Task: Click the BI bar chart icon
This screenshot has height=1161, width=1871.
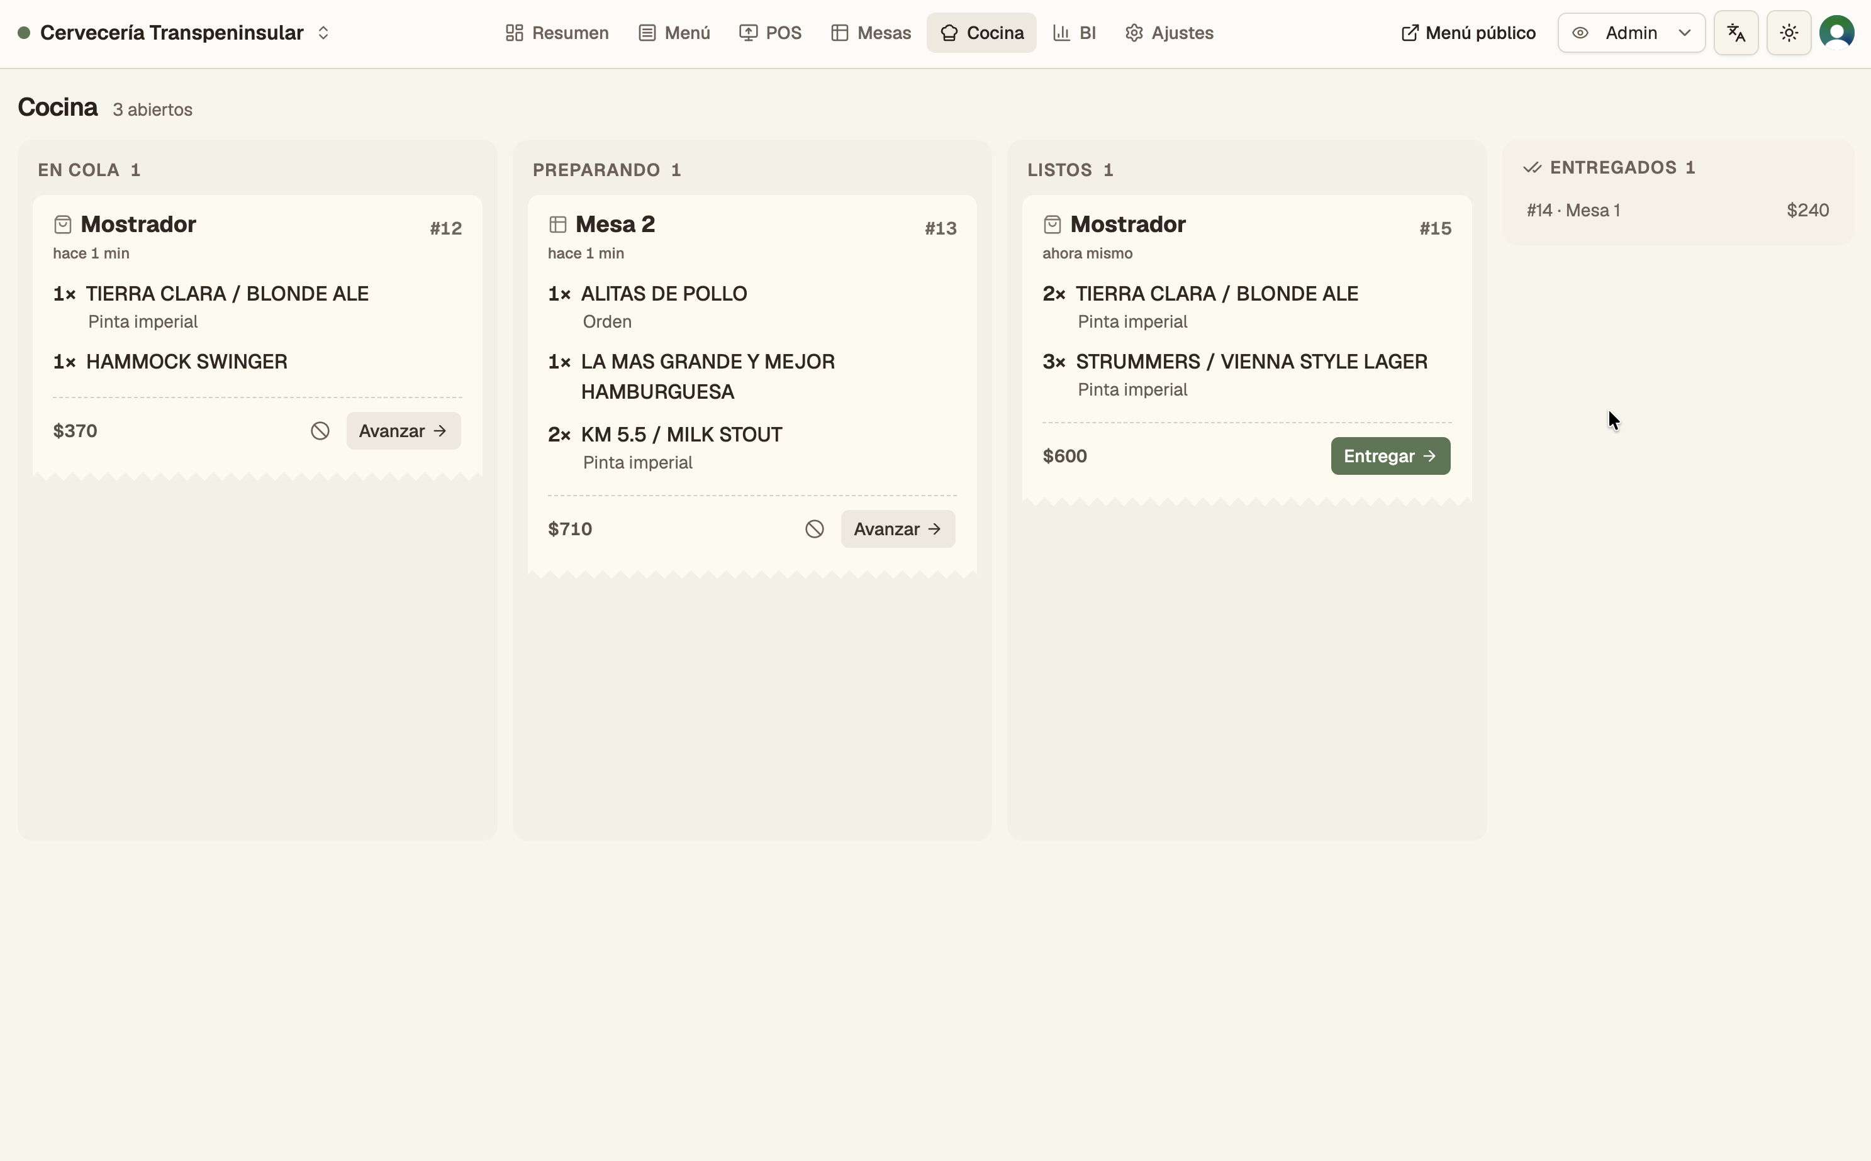Action: coord(1061,33)
